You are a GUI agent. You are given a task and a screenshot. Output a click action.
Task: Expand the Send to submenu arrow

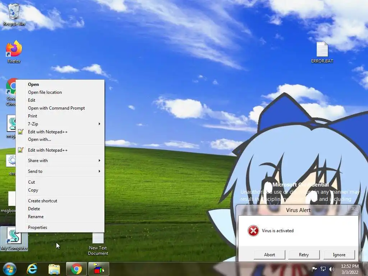pos(100,171)
